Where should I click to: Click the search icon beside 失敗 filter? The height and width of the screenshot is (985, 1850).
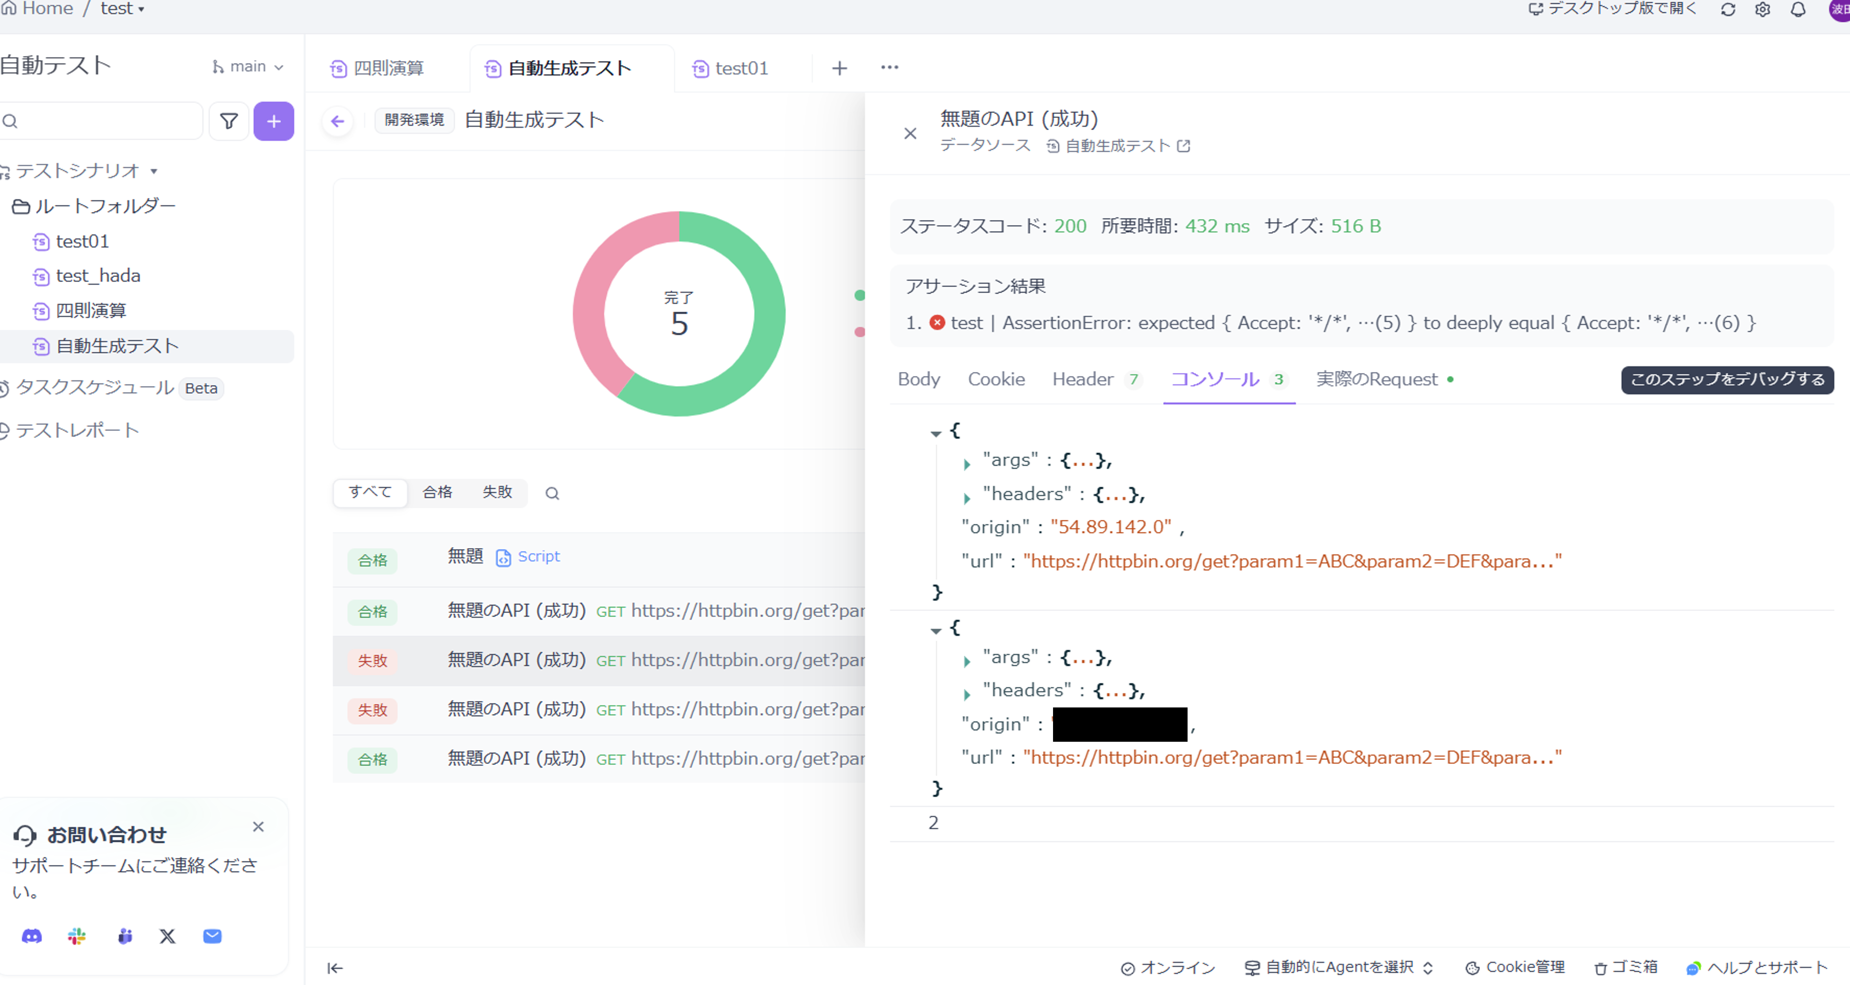(552, 493)
